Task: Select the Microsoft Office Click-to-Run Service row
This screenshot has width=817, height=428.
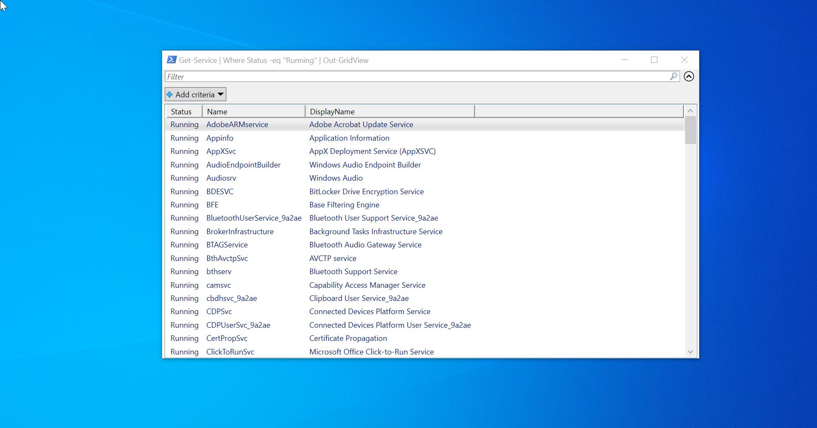Action: (298, 351)
